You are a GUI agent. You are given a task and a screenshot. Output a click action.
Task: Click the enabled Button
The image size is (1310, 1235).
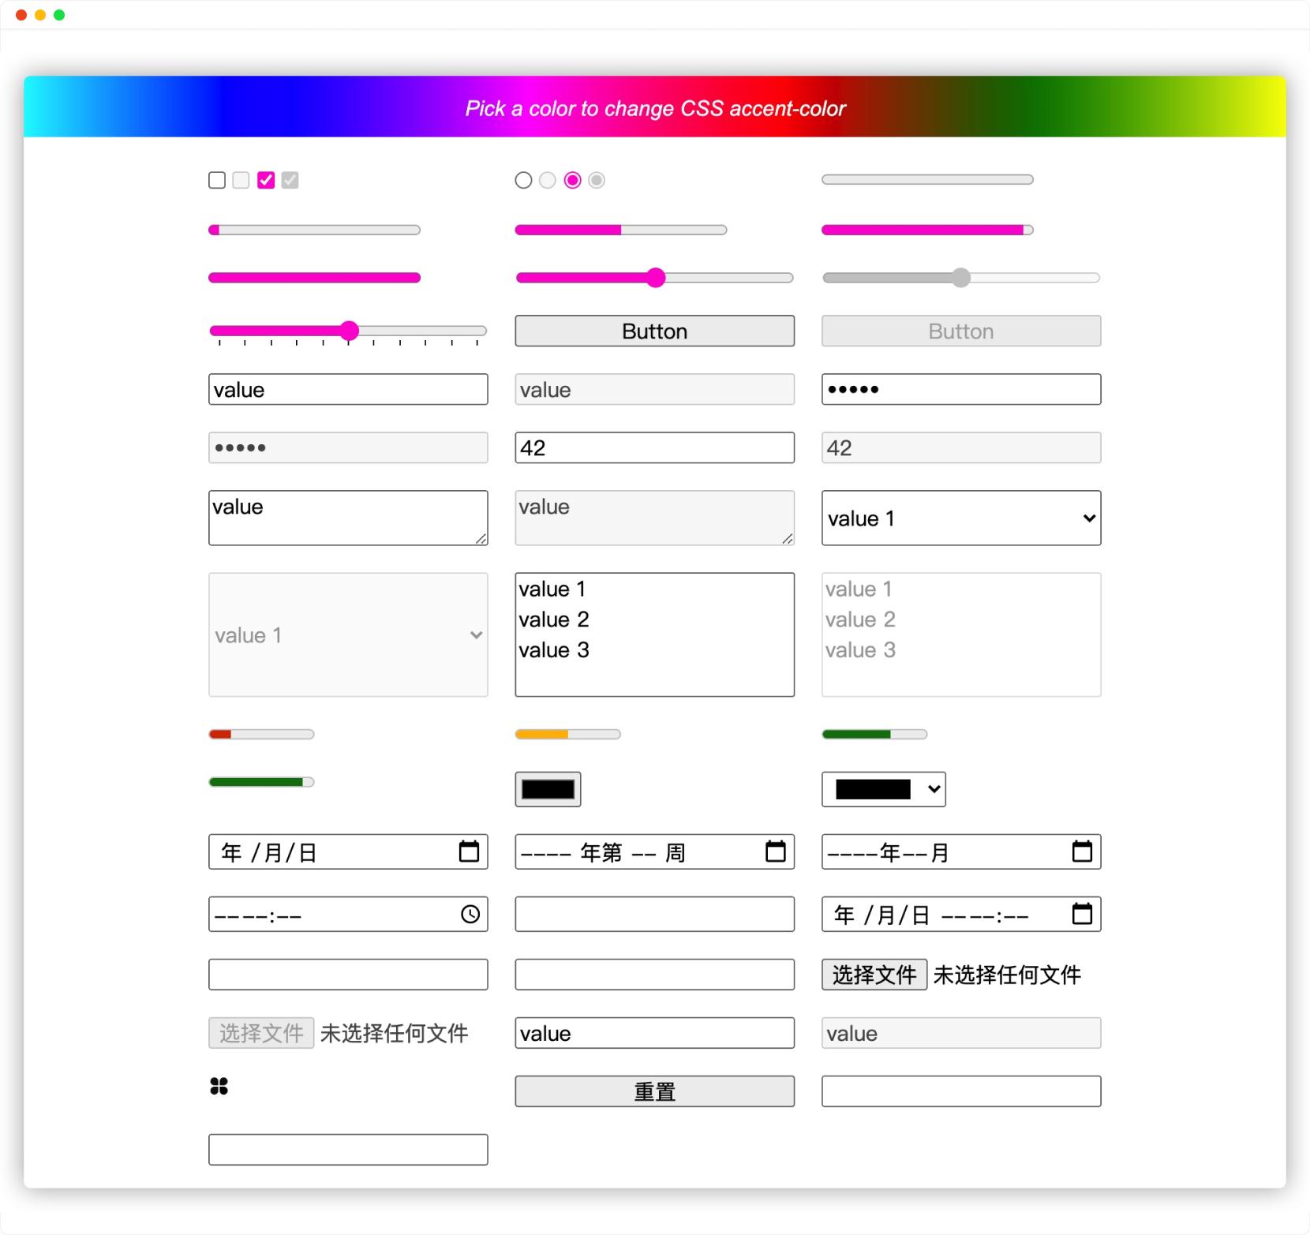[655, 331]
